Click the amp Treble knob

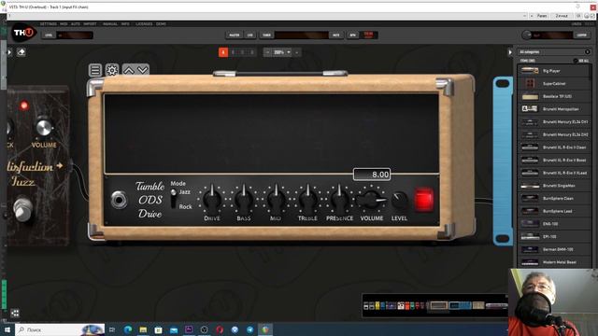coord(307,199)
